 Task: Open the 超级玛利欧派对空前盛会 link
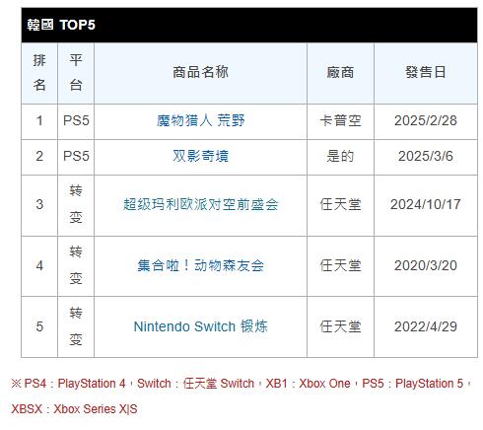point(200,204)
